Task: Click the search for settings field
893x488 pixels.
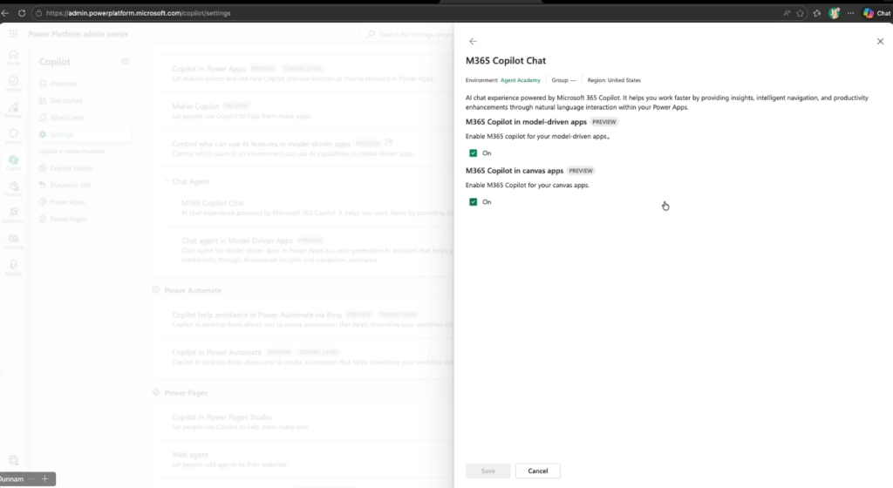Action: click(x=406, y=34)
